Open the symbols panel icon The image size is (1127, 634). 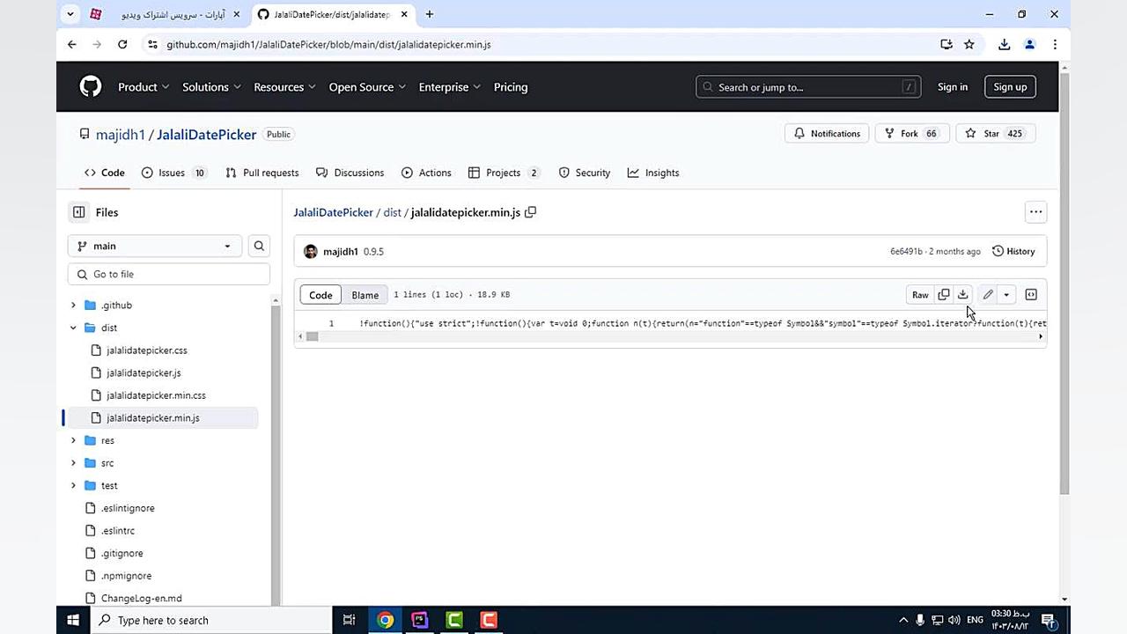point(1031,295)
